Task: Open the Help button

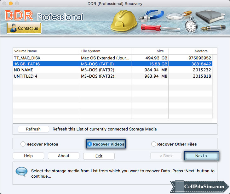Action: (x=28, y=156)
